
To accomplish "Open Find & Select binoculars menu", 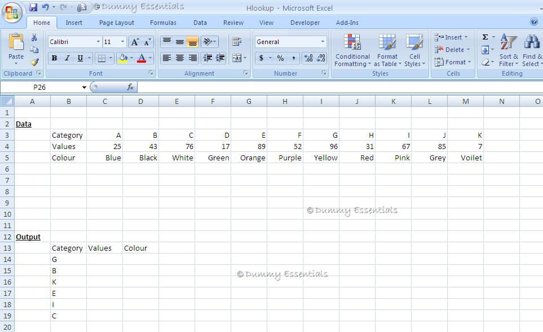I will coord(532,50).
